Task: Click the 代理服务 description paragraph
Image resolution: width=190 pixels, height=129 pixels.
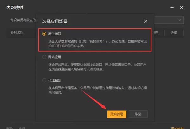Action: pos(98,90)
